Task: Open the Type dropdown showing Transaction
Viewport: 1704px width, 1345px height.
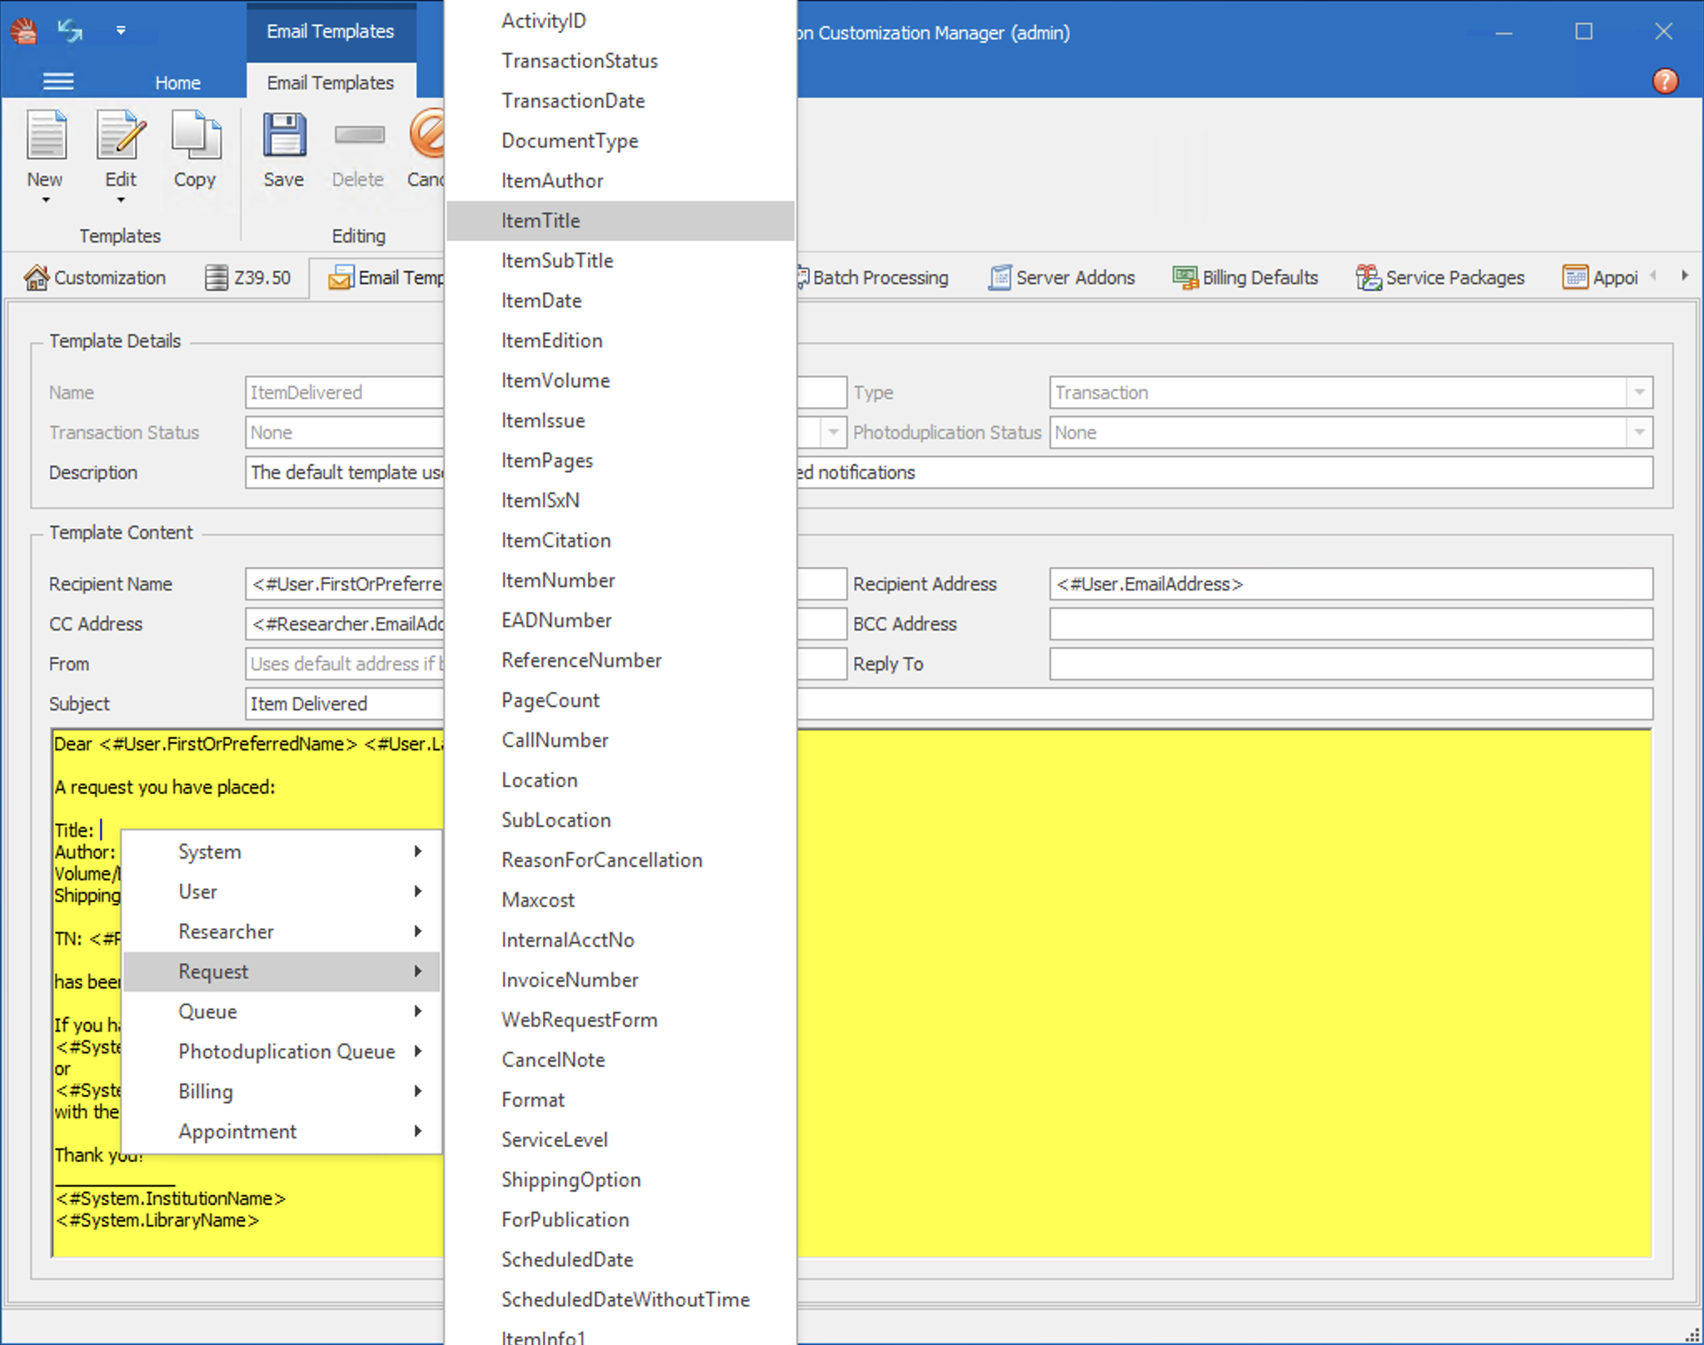Action: pos(1639,391)
